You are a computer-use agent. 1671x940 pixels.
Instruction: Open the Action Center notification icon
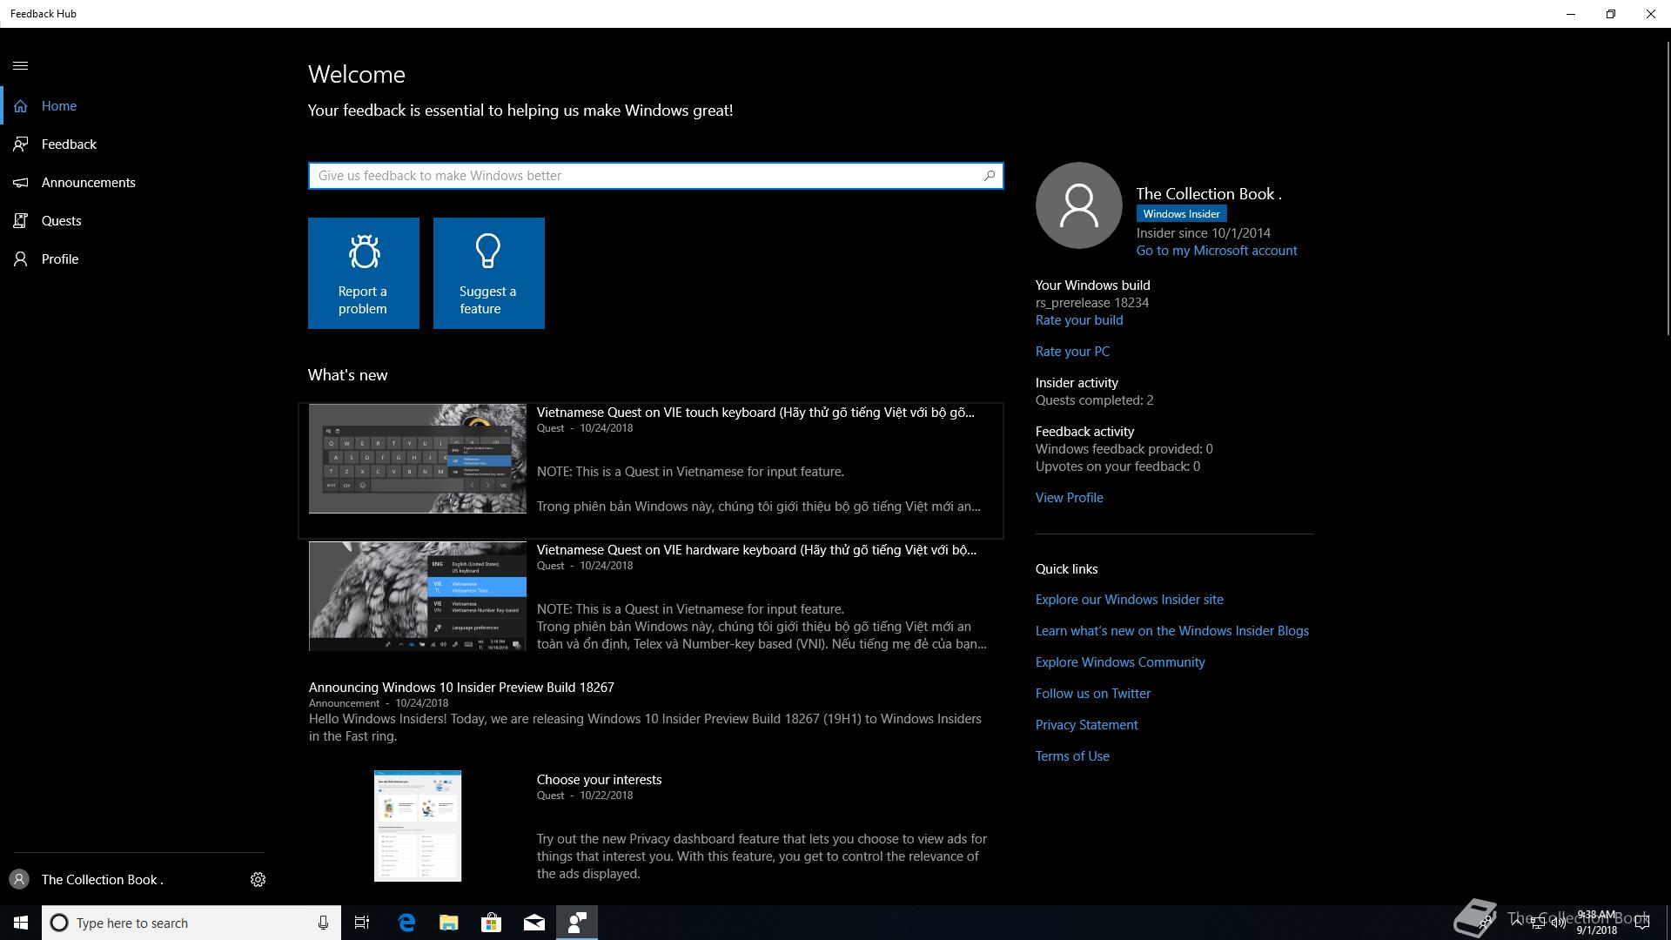(1642, 923)
